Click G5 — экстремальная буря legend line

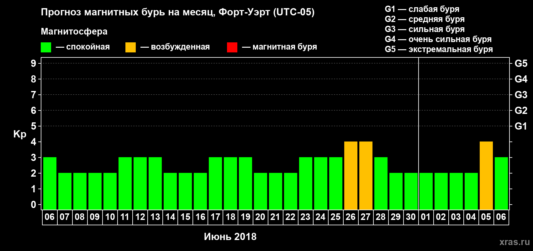(x=439, y=49)
